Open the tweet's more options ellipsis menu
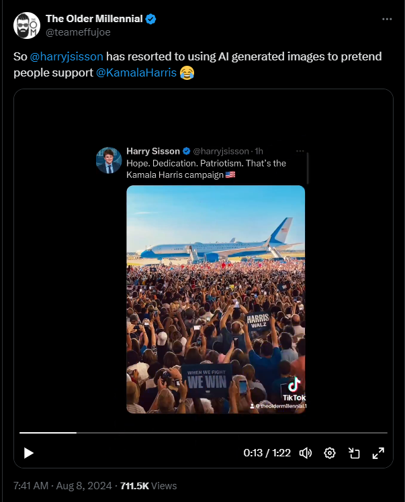405x502 pixels. tap(386, 19)
